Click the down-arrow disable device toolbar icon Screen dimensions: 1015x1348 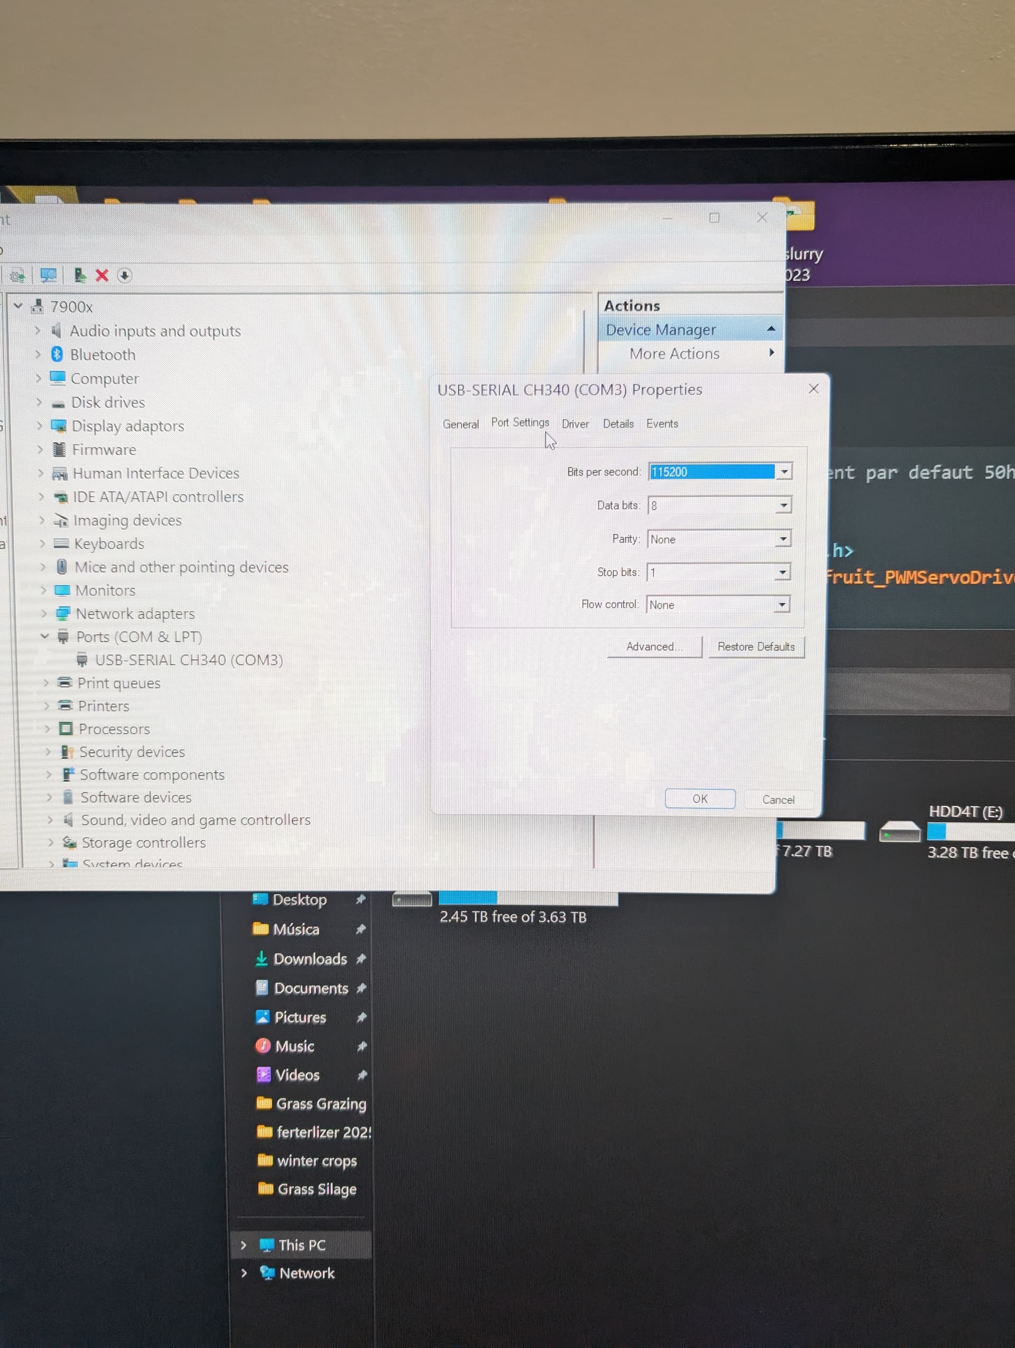click(124, 275)
